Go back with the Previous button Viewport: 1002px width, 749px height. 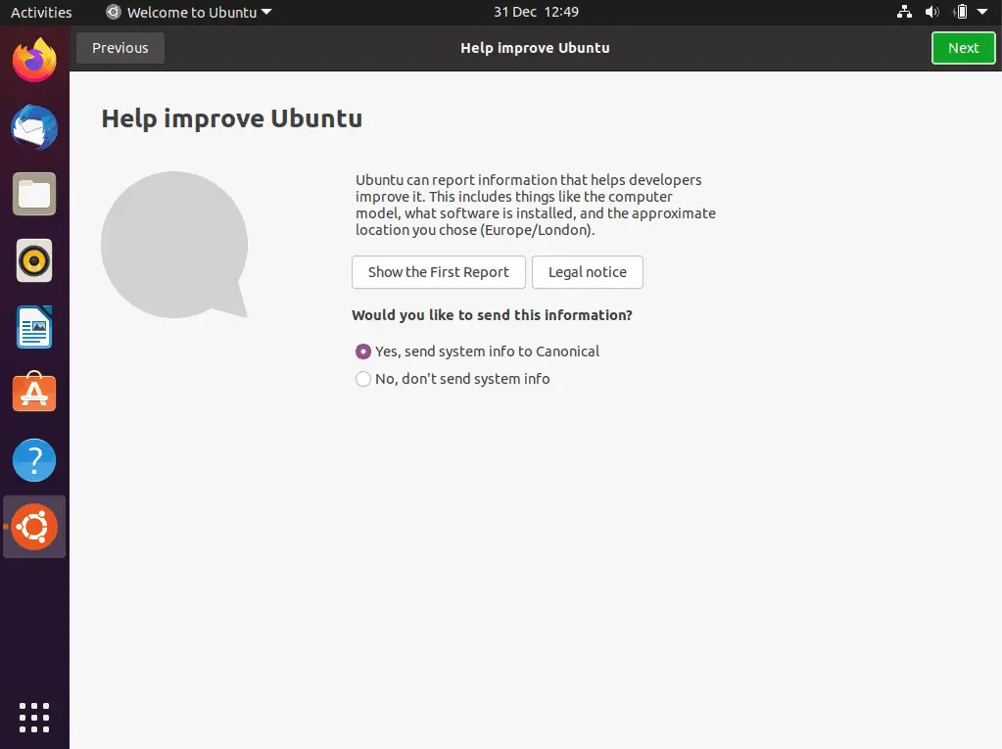tap(120, 48)
